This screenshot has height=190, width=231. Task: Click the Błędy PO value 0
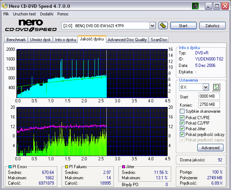pos(167,184)
